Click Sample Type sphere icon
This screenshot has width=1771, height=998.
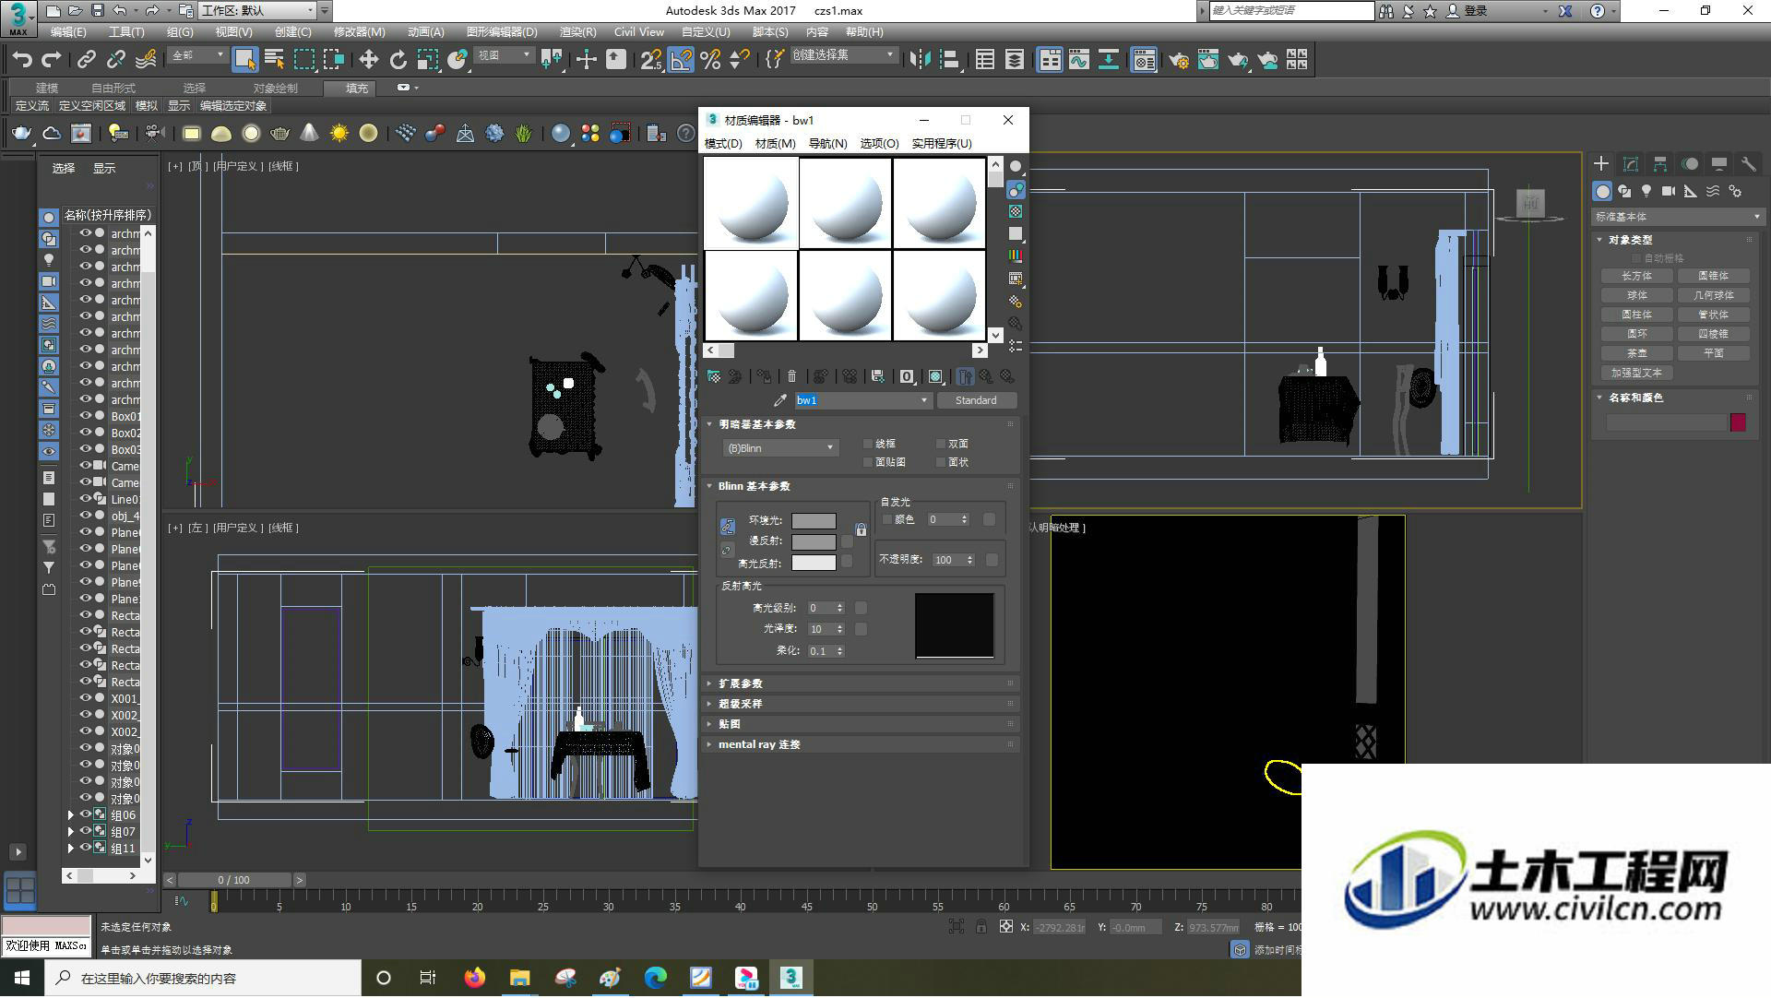point(1016,166)
